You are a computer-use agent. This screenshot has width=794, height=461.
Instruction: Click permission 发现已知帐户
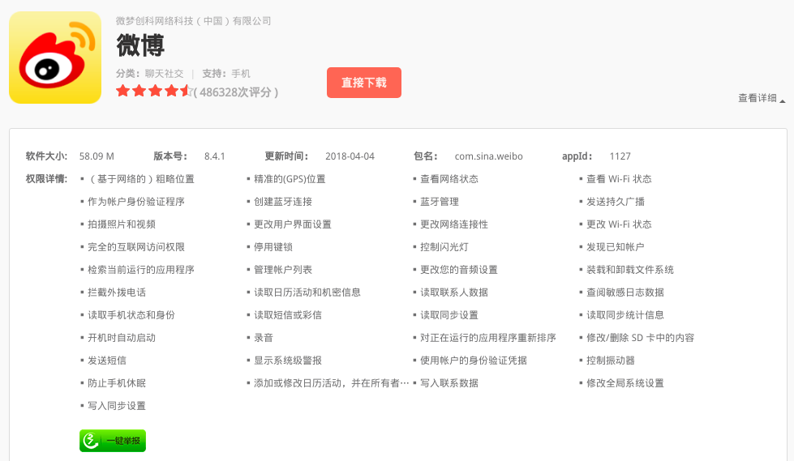(x=616, y=247)
